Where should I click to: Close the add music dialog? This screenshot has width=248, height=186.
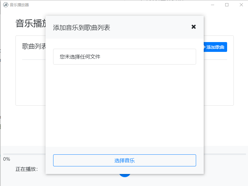pyautogui.click(x=194, y=27)
